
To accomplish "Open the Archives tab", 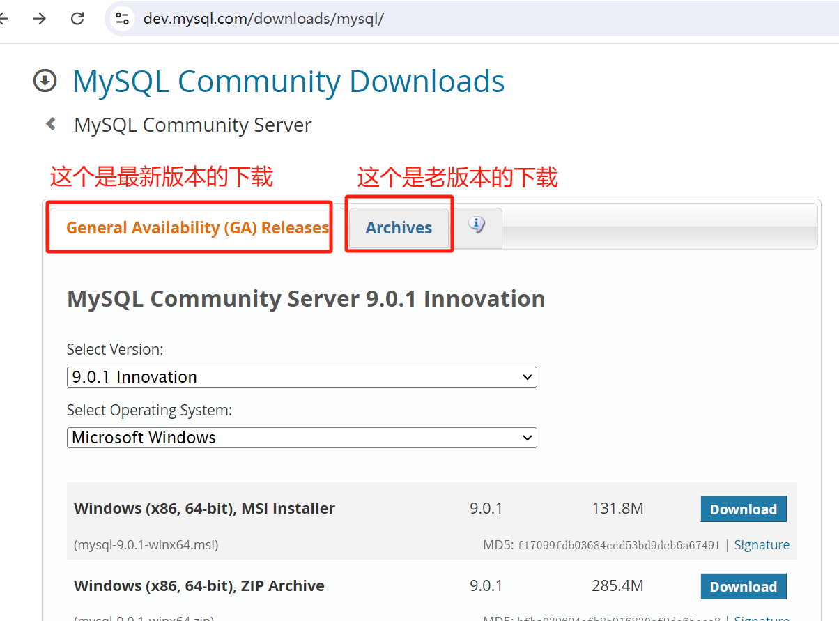I will [399, 228].
